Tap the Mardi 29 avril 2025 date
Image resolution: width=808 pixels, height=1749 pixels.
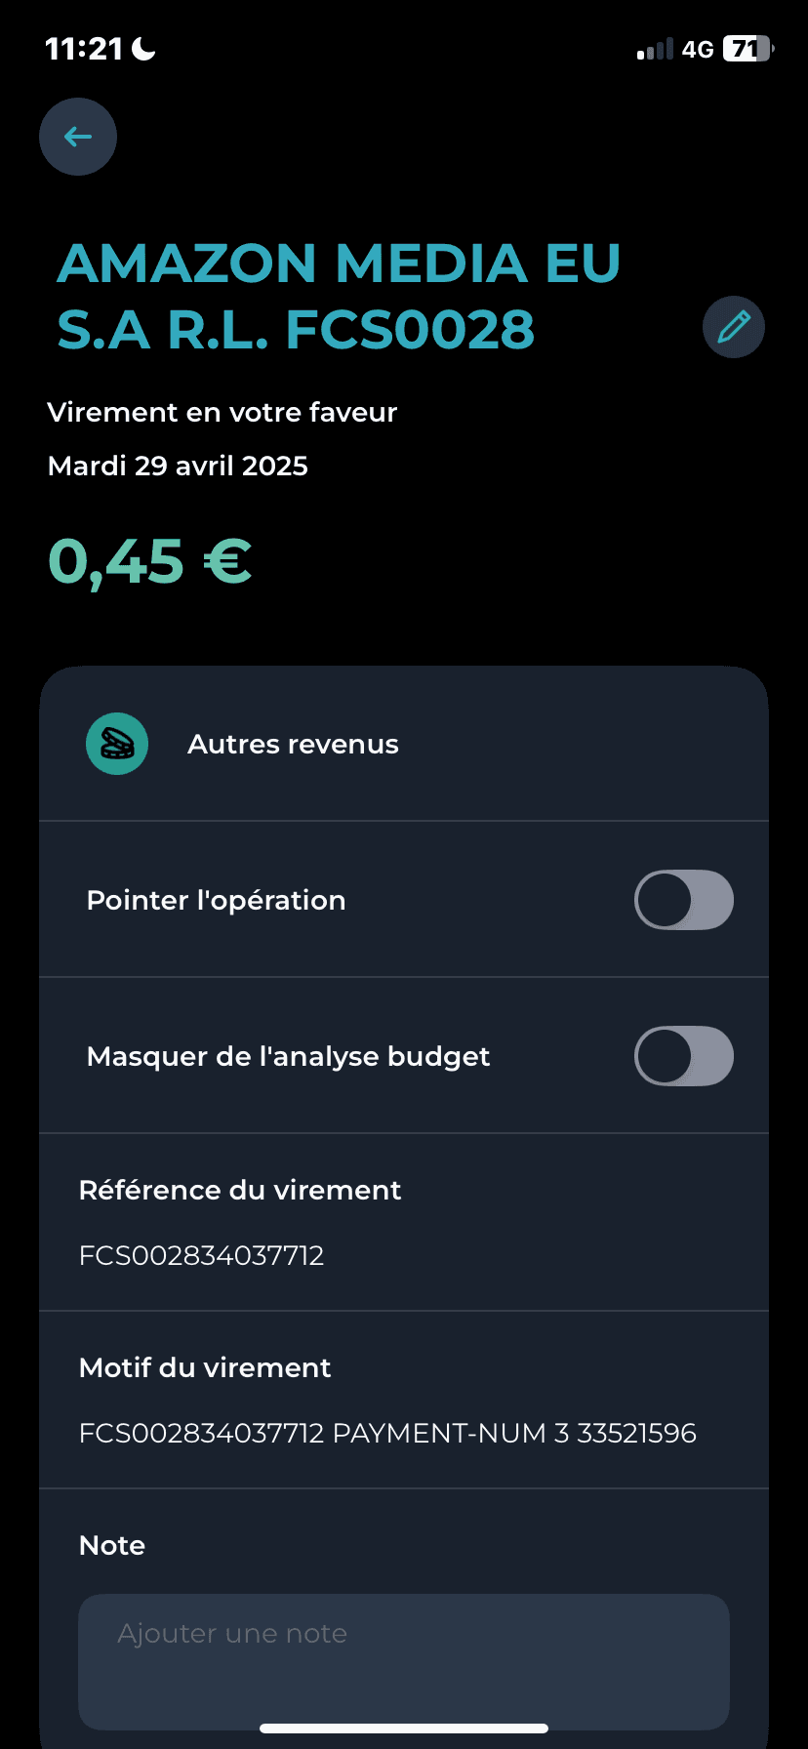(178, 466)
